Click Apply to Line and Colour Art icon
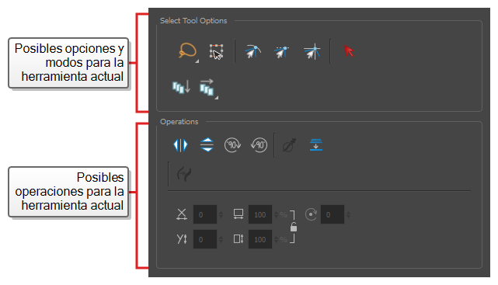Screen dimensions: 498x285 point(207,88)
